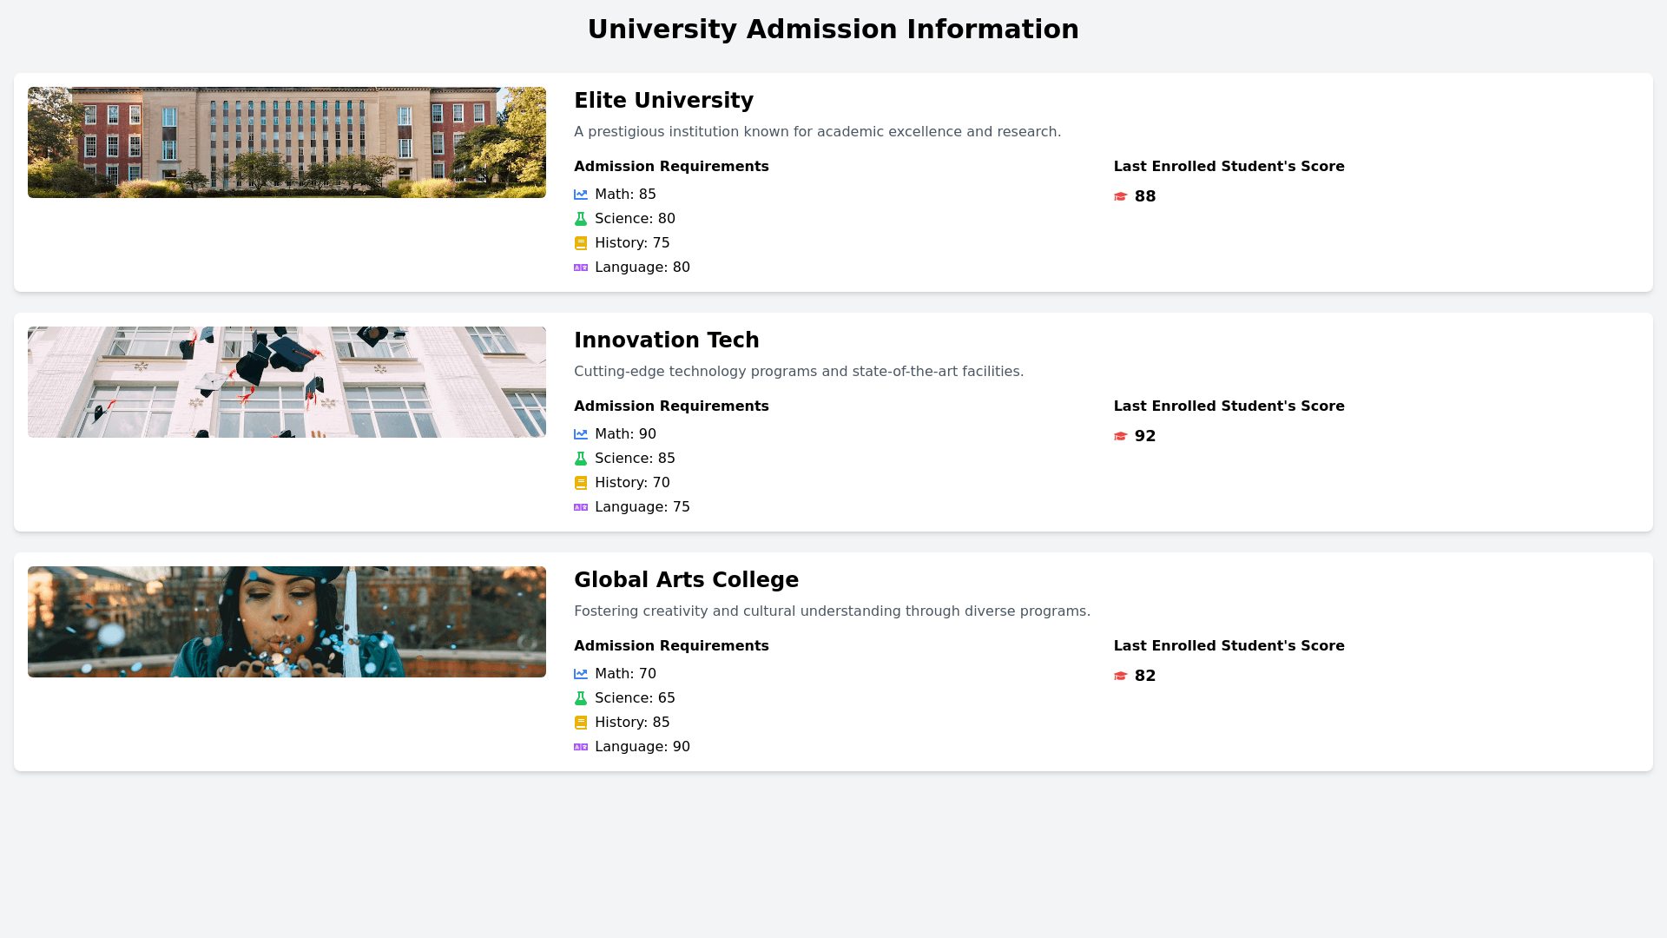This screenshot has width=1667, height=938.
Task: Select Innovation Tech's Admission Requirements heading
Action: click(x=671, y=406)
